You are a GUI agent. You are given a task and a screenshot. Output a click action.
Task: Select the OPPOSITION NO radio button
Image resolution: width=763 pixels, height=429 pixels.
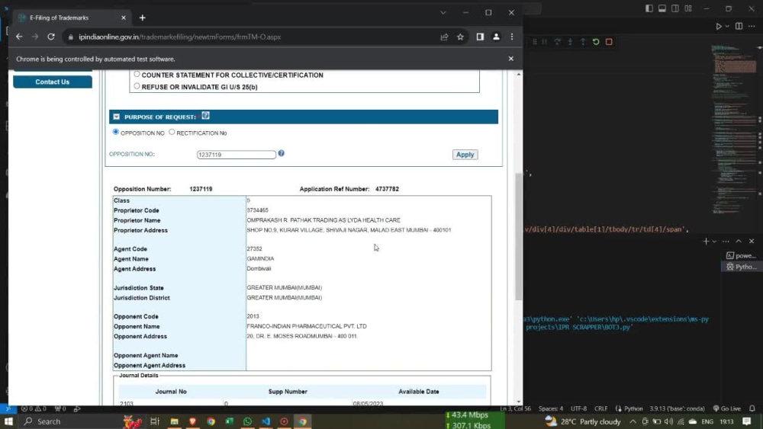click(x=116, y=132)
